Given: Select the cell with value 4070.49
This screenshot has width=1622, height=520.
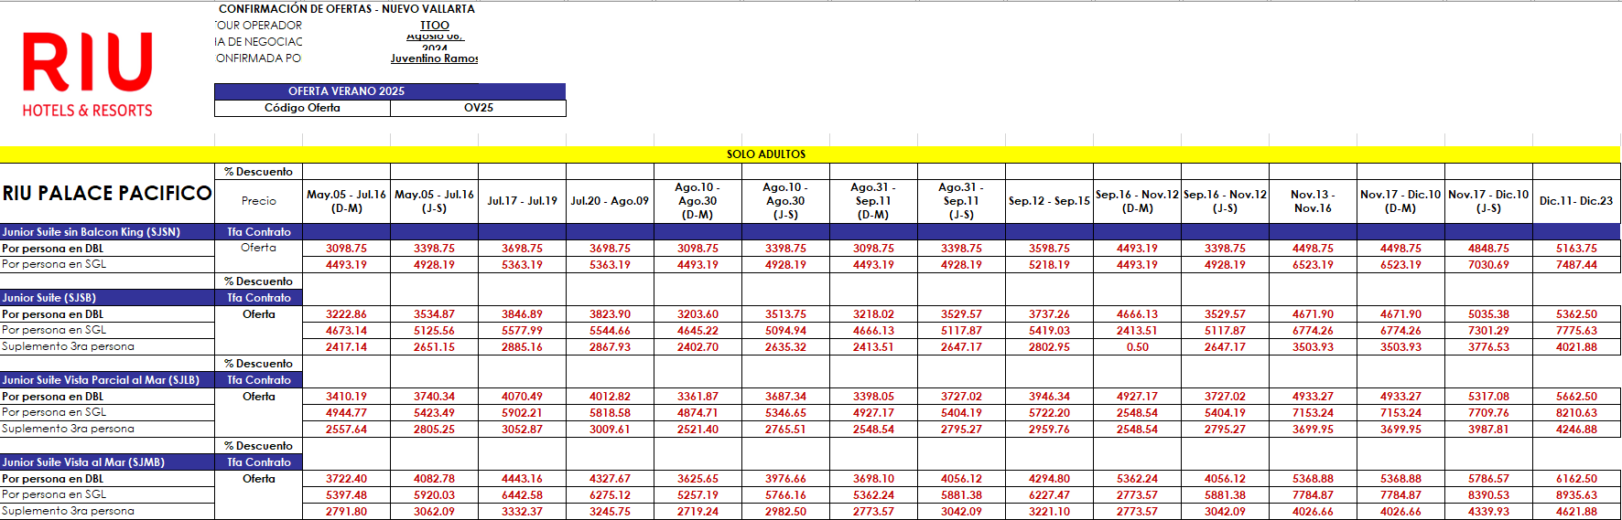Looking at the screenshot, I should coord(523,397).
